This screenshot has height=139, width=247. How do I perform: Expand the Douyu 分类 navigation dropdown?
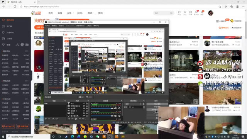pos(69,13)
